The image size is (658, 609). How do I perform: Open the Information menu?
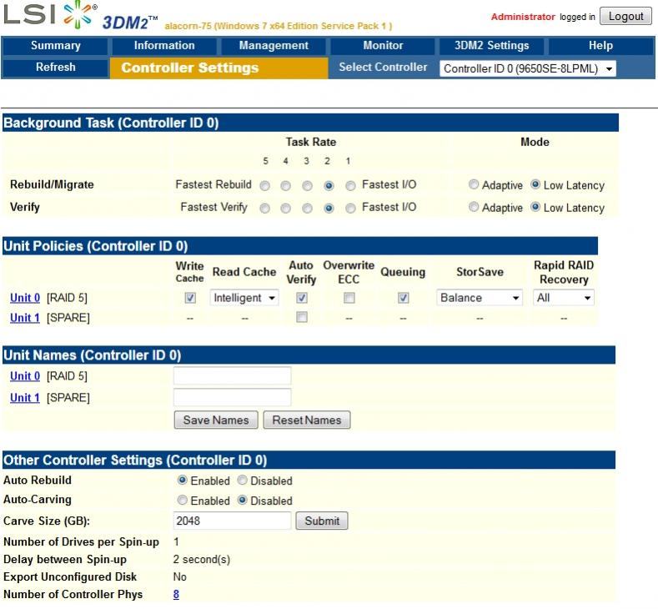[x=164, y=46]
